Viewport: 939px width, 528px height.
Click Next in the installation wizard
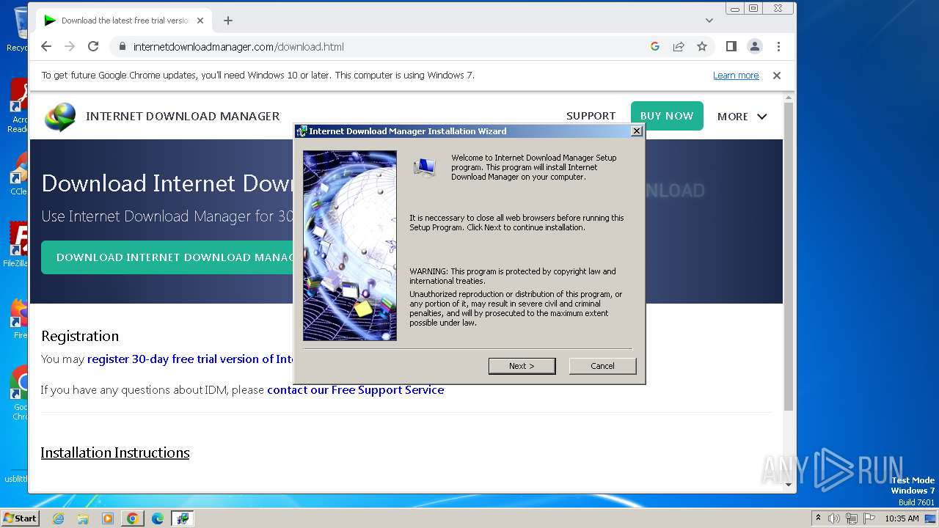pos(522,366)
